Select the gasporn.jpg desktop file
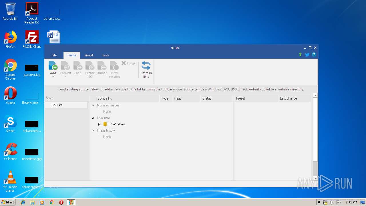 click(x=32, y=70)
